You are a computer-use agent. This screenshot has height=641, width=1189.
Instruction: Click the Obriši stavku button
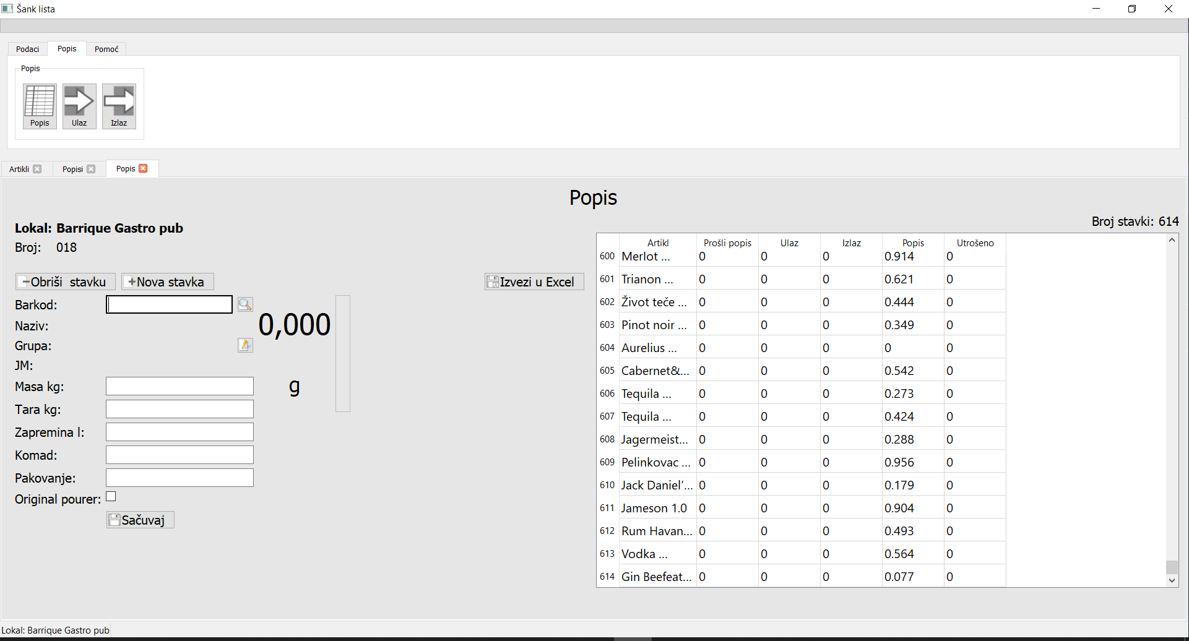coord(65,282)
